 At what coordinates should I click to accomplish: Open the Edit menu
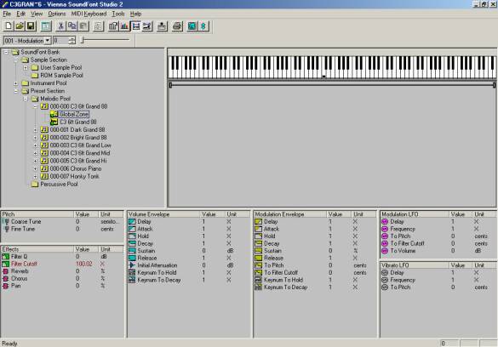21,14
